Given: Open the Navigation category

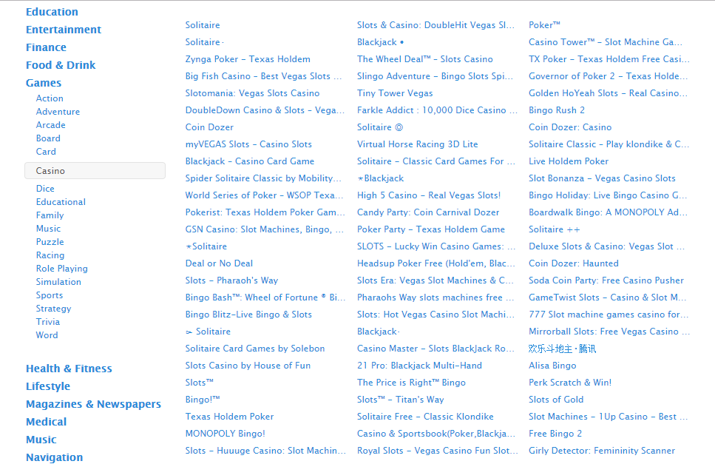Looking at the screenshot, I should click(x=54, y=457).
